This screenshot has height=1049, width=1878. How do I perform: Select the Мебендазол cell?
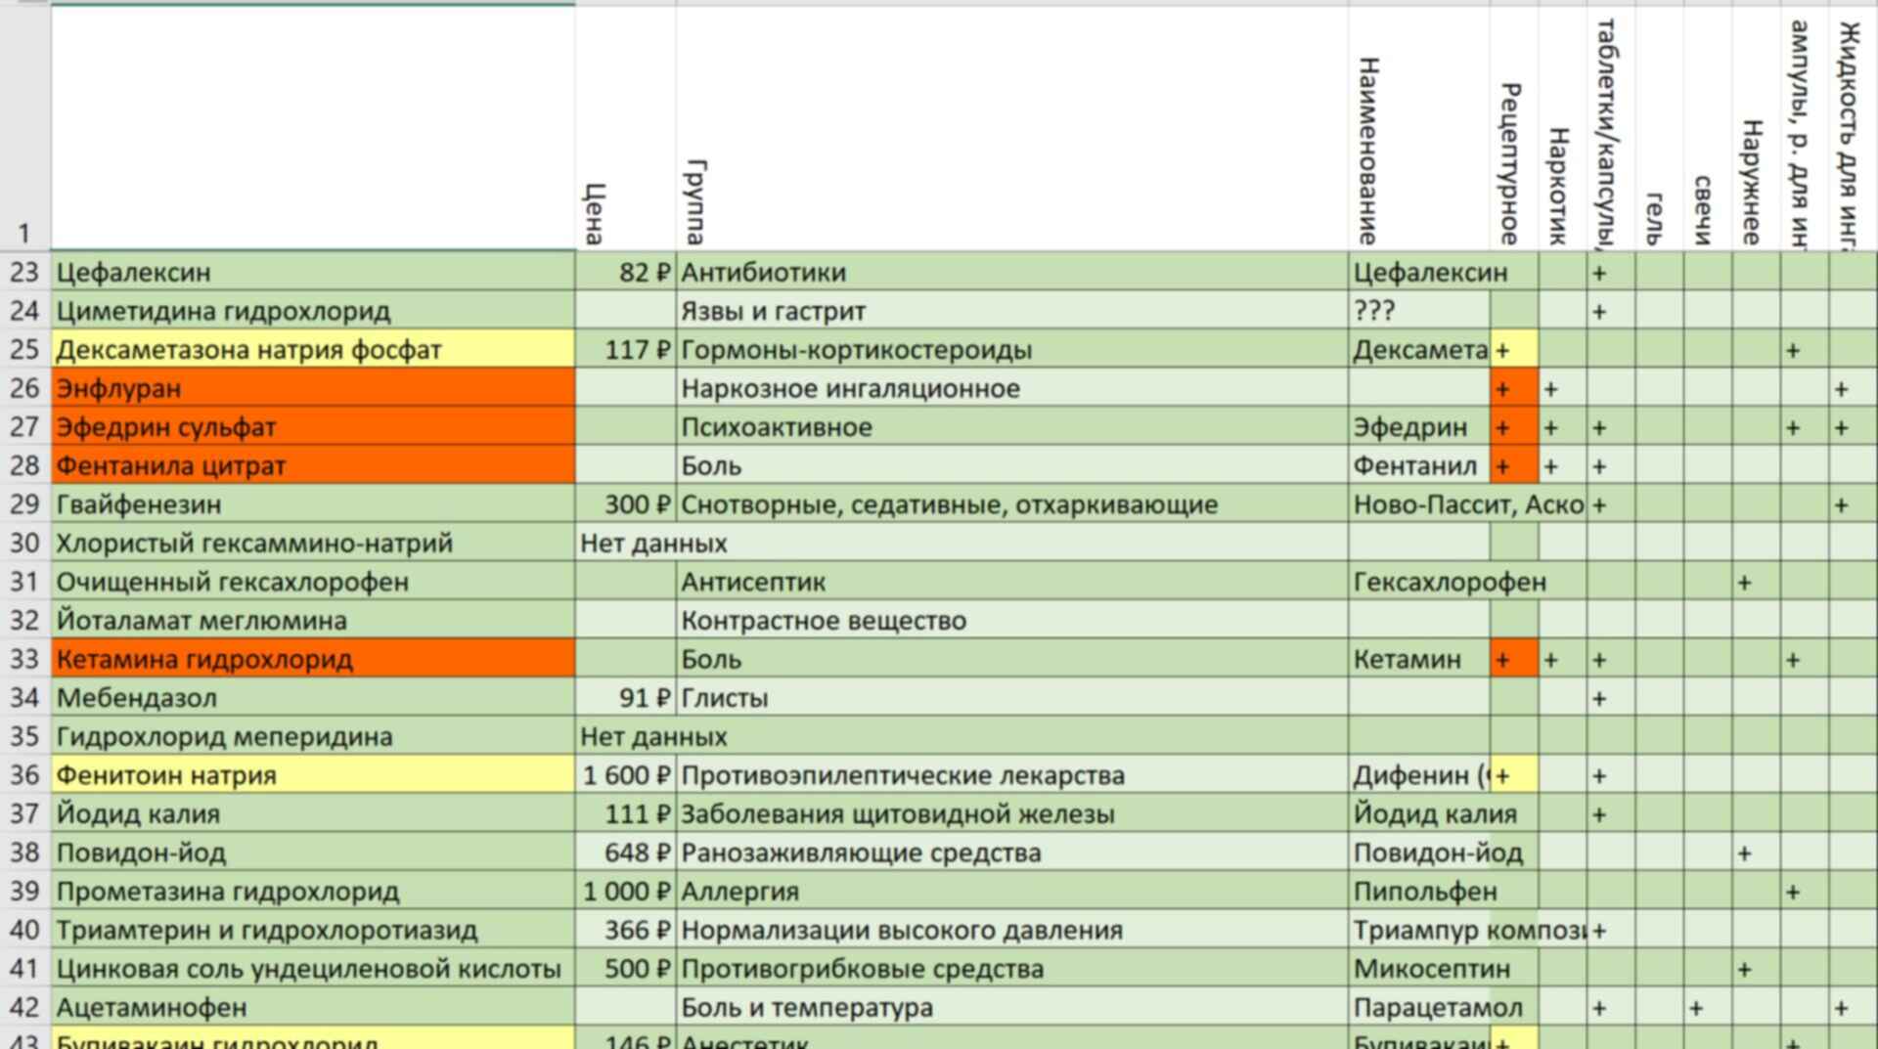[x=313, y=698]
